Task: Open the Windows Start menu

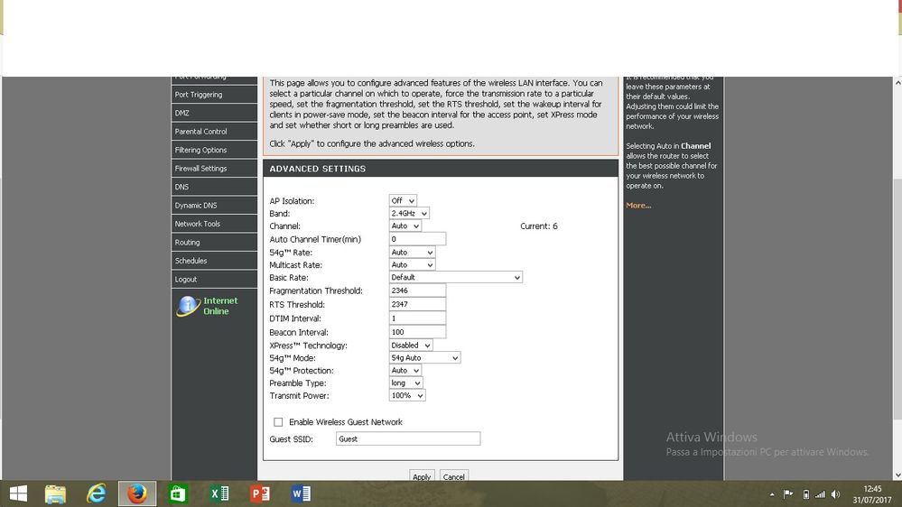Action: pos(18,493)
